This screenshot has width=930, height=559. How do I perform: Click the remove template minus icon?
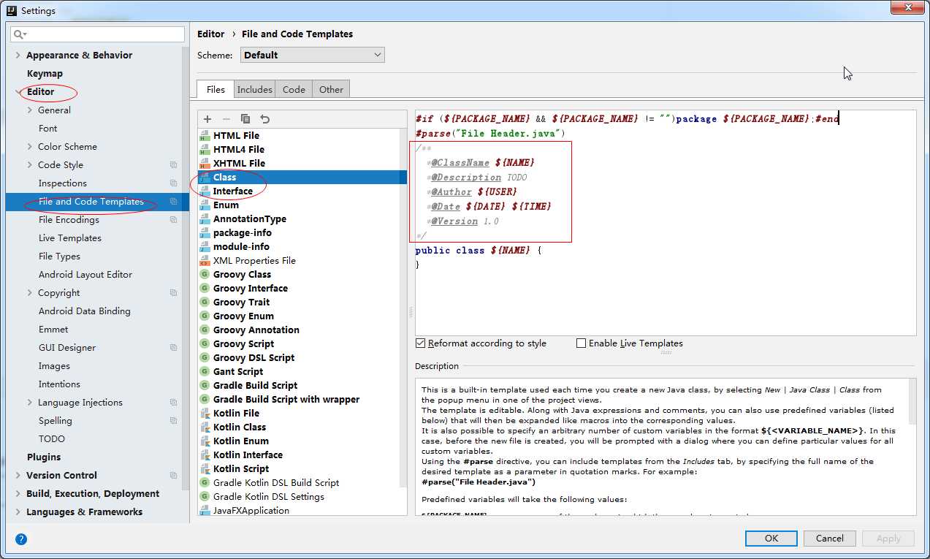pos(226,119)
